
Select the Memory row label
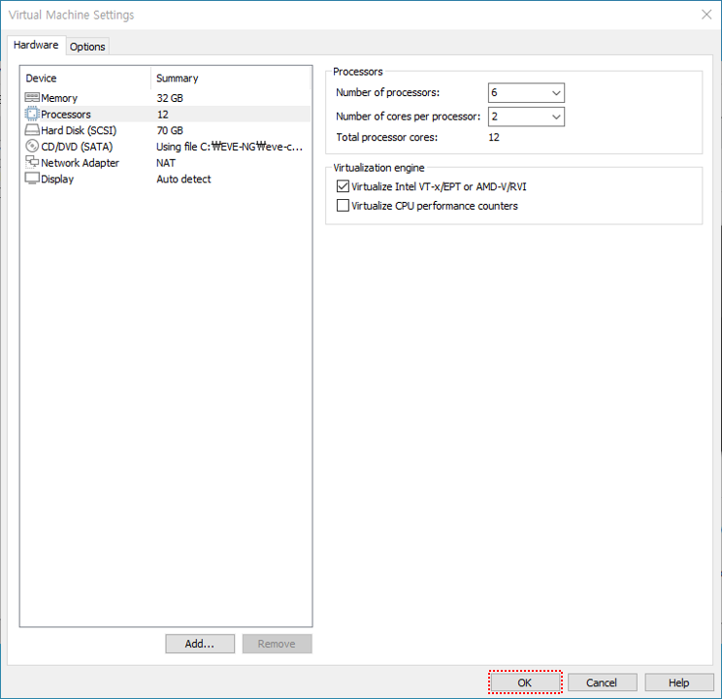pos(59,98)
